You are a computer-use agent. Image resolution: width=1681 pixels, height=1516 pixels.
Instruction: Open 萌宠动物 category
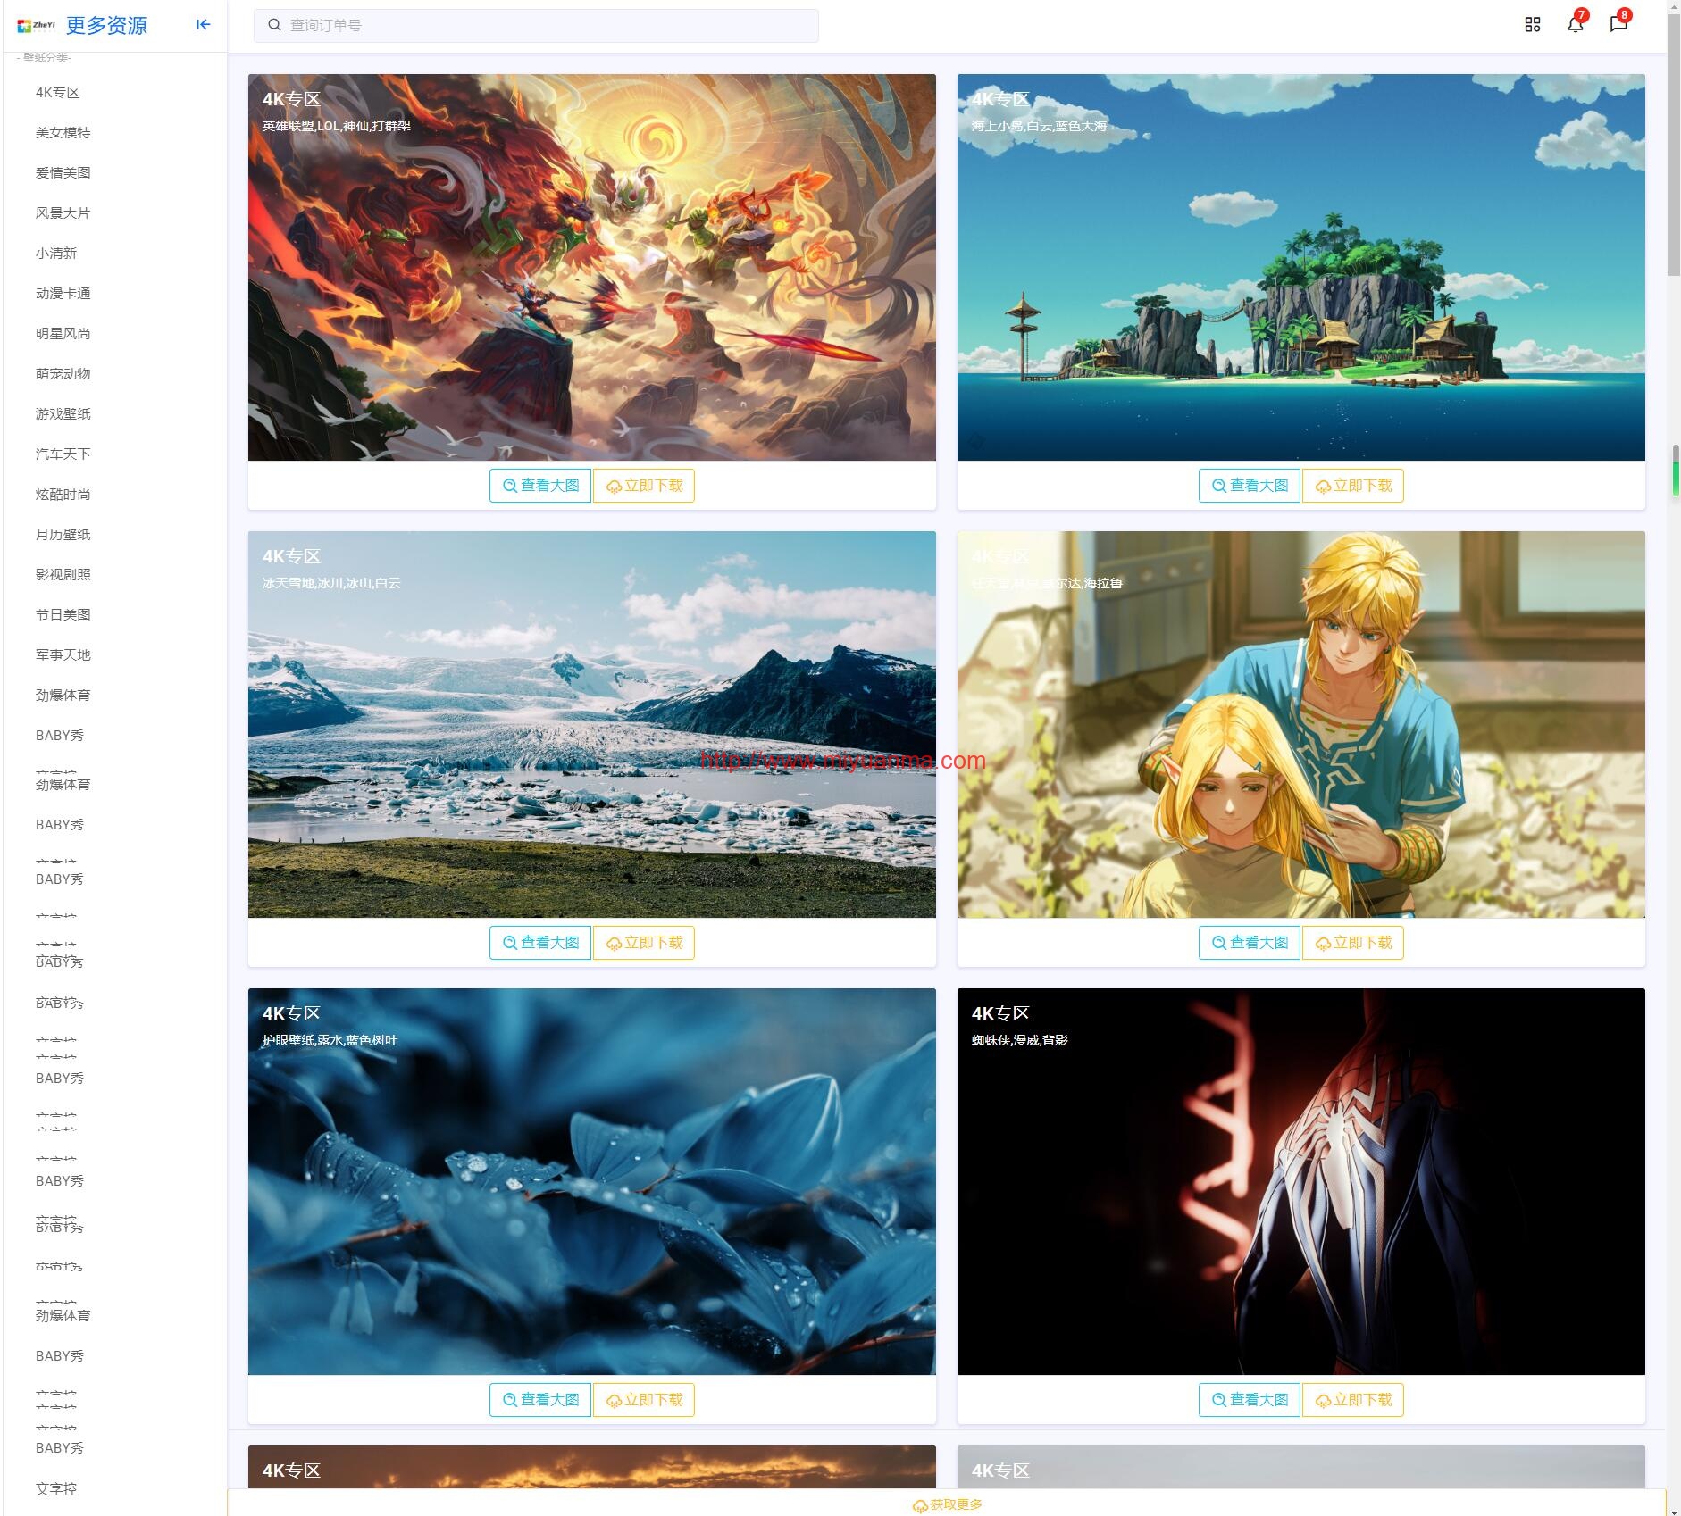[x=63, y=374]
